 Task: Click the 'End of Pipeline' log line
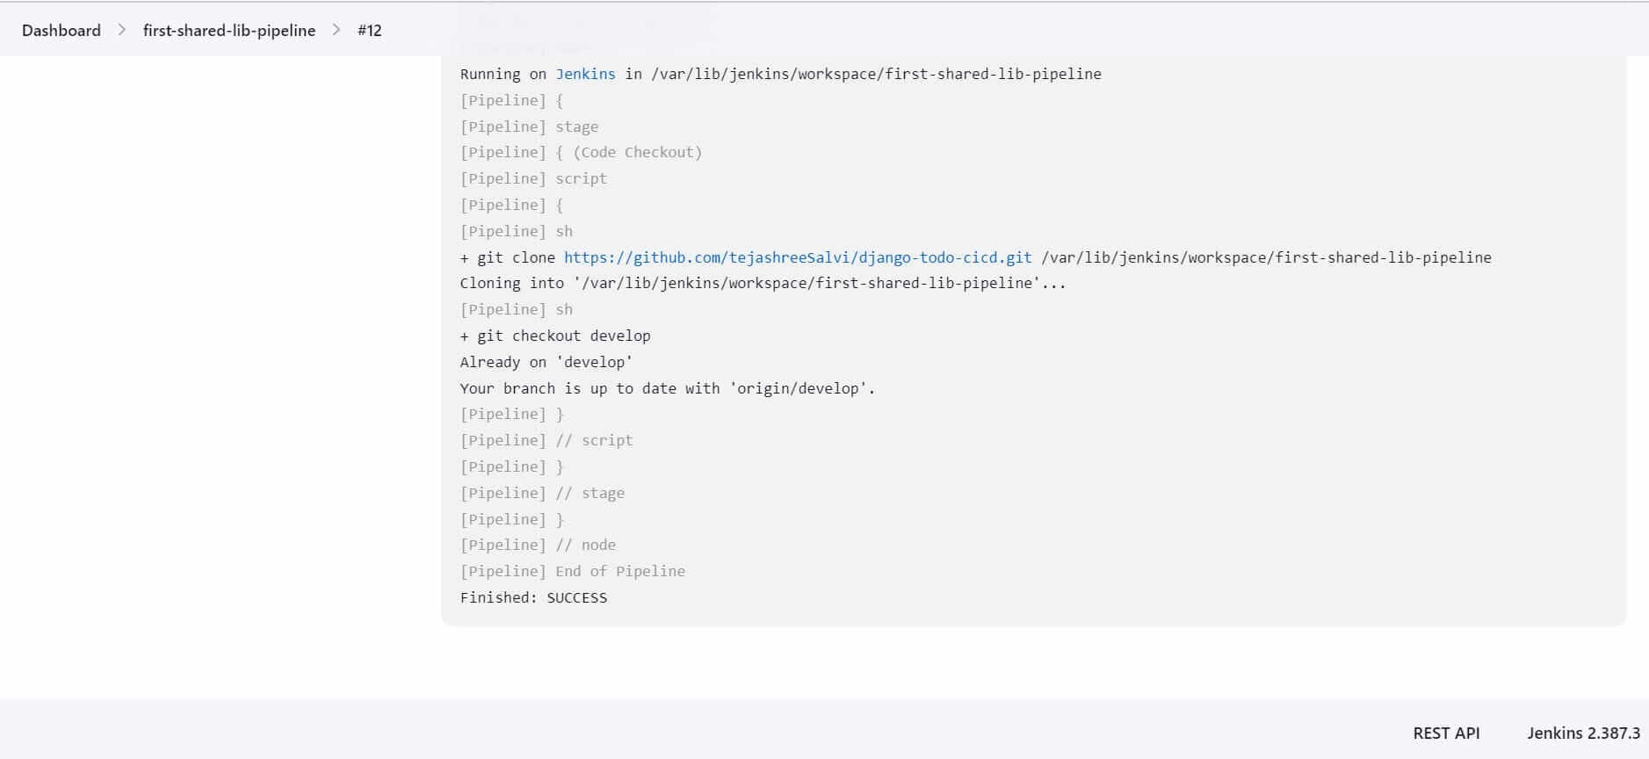[572, 571]
